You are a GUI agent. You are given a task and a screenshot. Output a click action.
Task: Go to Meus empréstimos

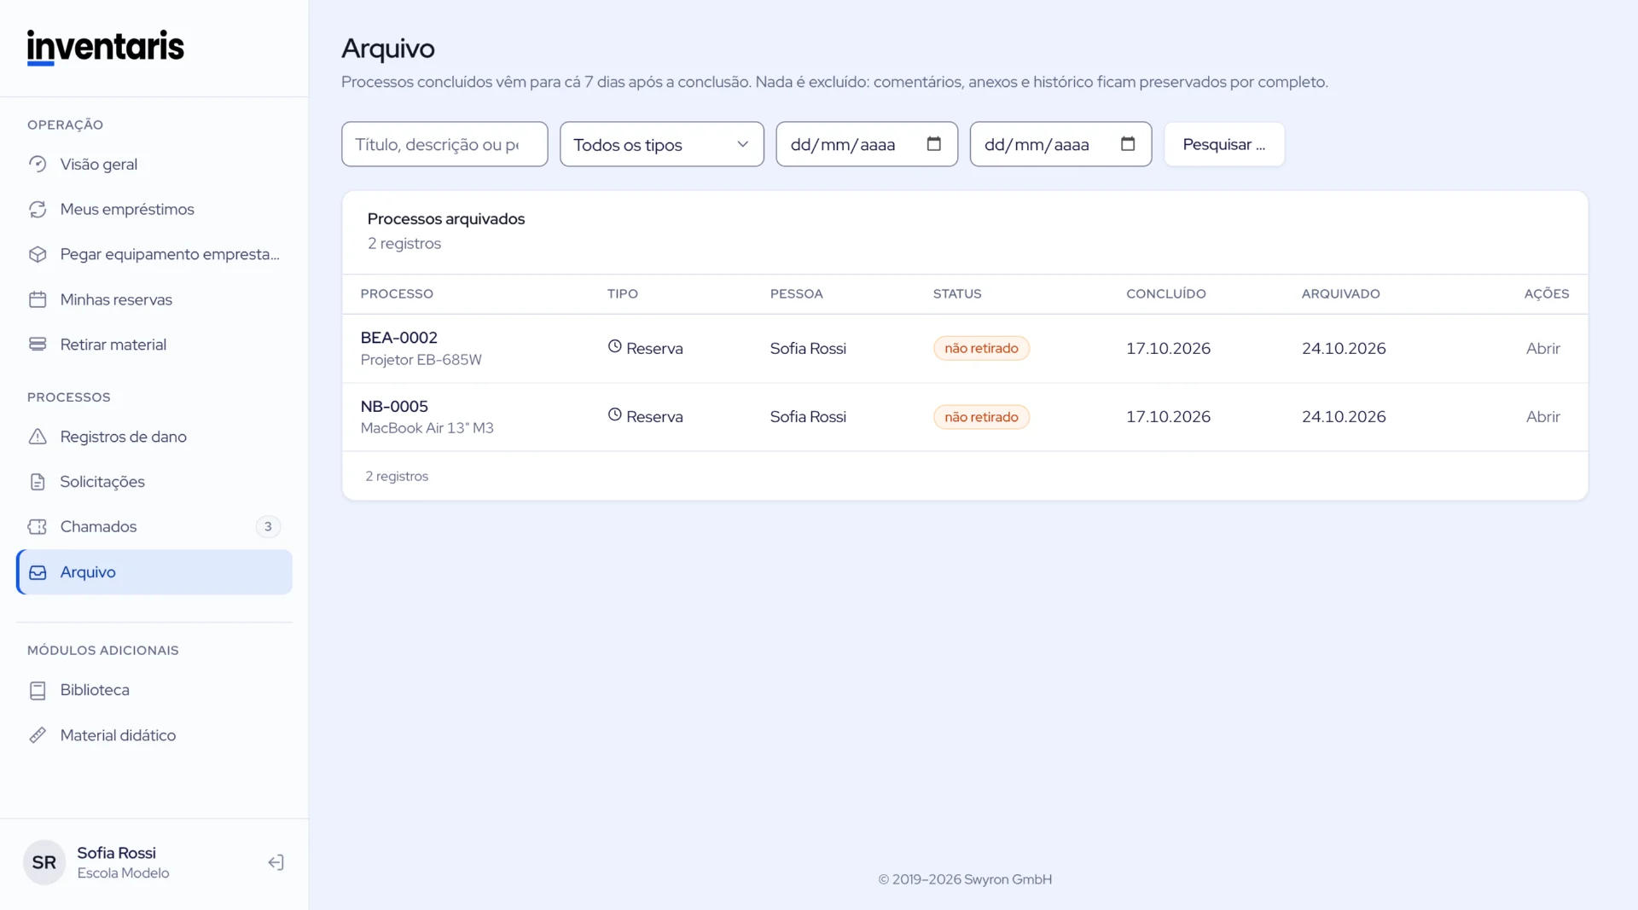pos(154,209)
